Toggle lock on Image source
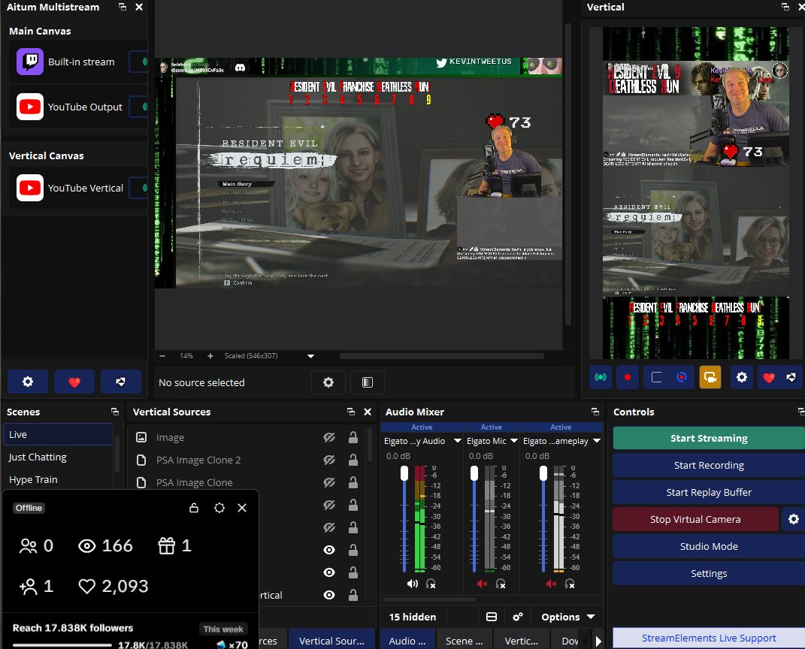Image resolution: width=805 pixels, height=649 pixels. click(353, 437)
